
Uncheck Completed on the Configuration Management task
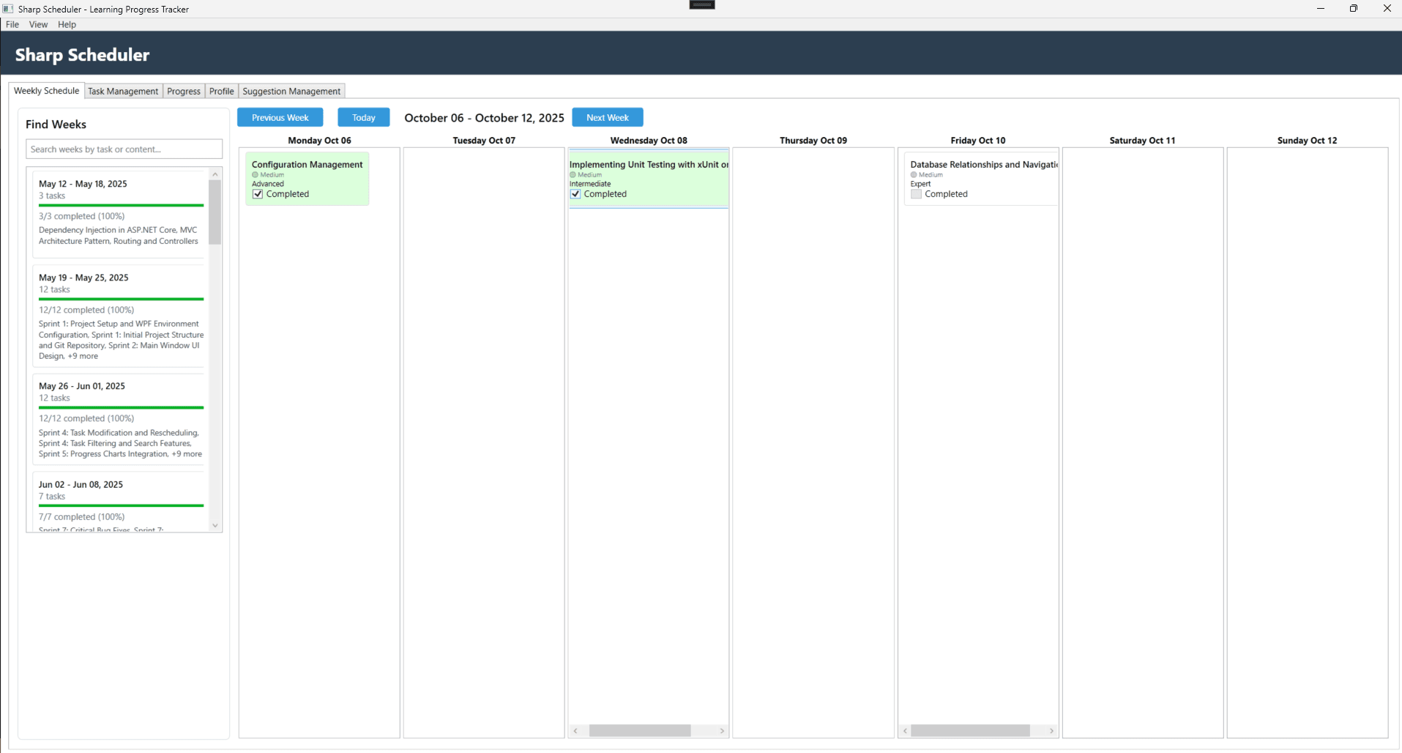click(x=258, y=193)
